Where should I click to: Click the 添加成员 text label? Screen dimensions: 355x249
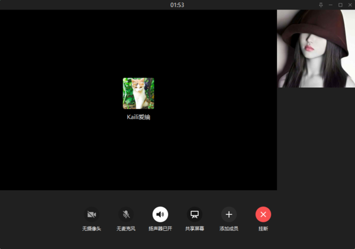tap(229, 228)
